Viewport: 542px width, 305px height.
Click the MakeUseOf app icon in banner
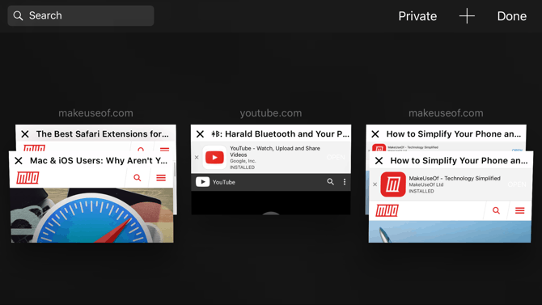[x=393, y=184]
